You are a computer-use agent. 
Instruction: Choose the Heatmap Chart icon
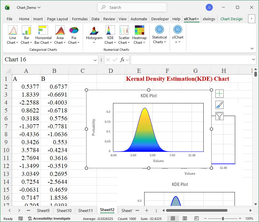pyautogui.click(x=139, y=30)
